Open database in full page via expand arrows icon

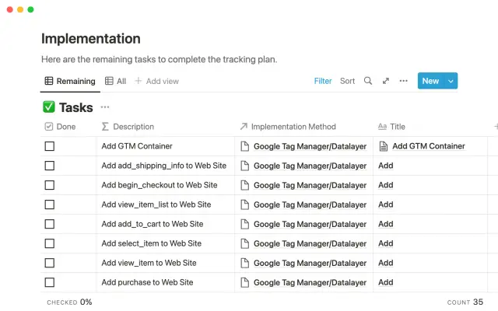pos(386,81)
